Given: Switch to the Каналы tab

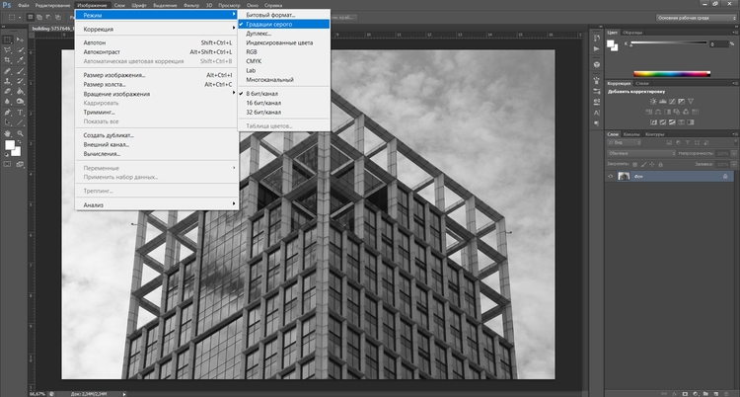Looking at the screenshot, I should click(631, 133).
